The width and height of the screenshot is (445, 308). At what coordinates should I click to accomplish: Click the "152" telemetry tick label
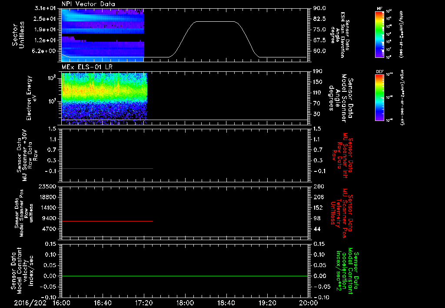pos(318,208)
